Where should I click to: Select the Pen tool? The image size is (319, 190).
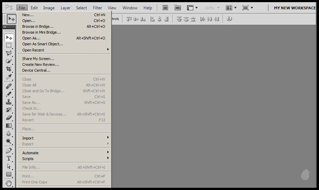[8, 150]
